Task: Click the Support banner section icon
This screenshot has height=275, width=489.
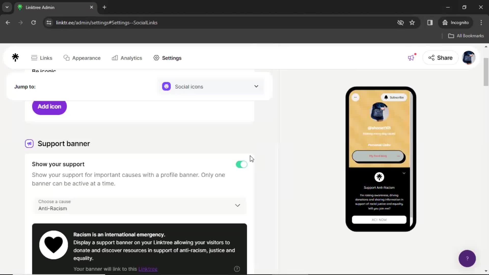Action: (29, 143)
